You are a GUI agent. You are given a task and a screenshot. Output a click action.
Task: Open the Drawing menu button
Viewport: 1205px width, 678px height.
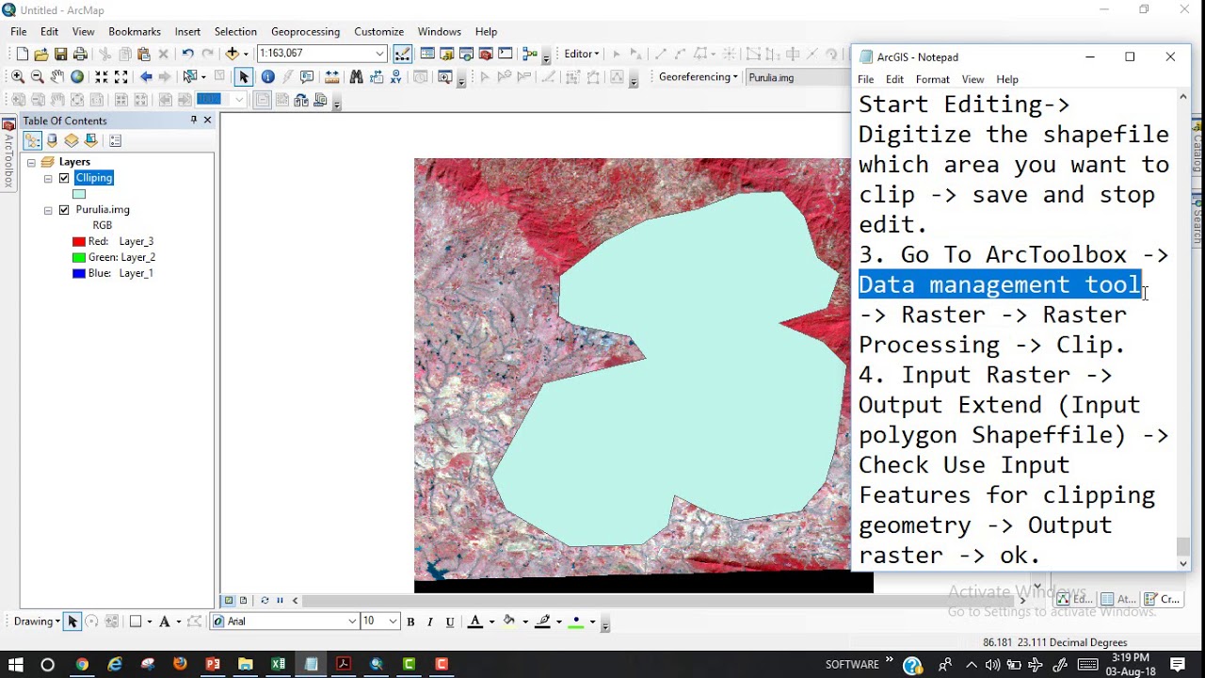[x=37, y=621]
